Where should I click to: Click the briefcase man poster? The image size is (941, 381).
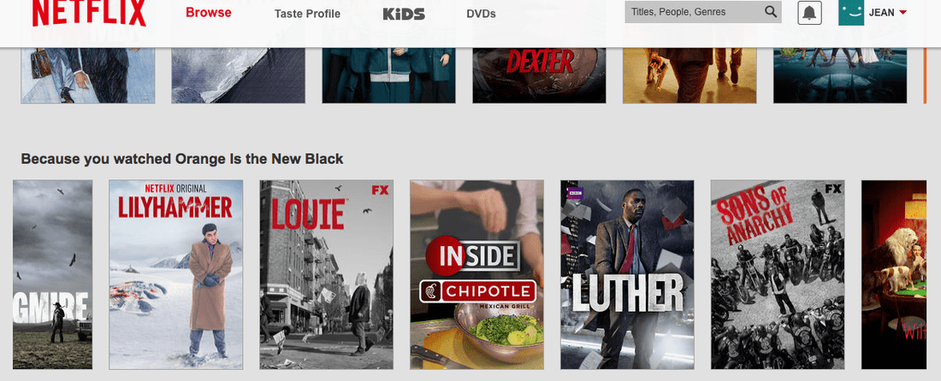(88, 75)
